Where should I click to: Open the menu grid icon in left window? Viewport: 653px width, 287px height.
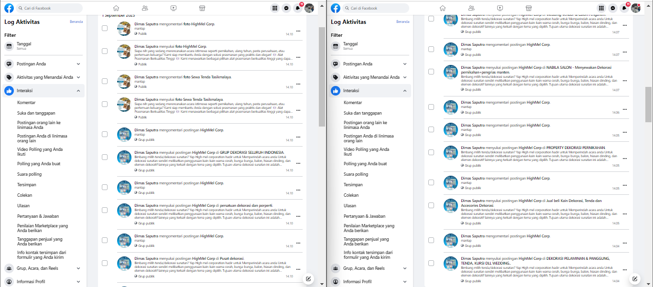tap(274, 8)
